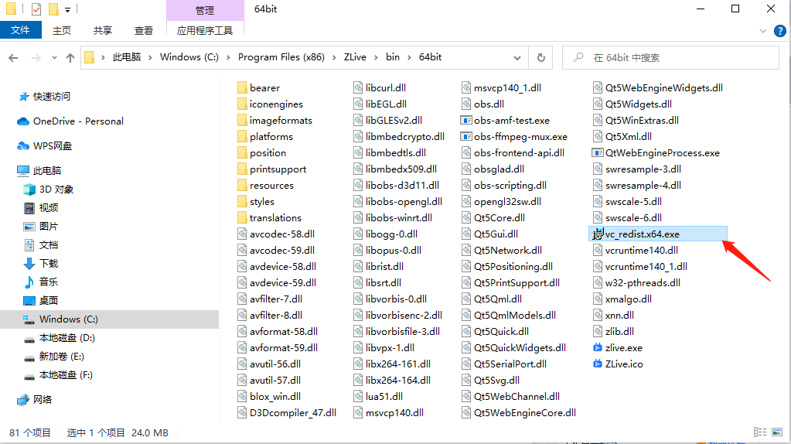This screenshot has width=791, height=444.
Task: Switch to the 共享 ribbon tab
Action: point(102,31)
